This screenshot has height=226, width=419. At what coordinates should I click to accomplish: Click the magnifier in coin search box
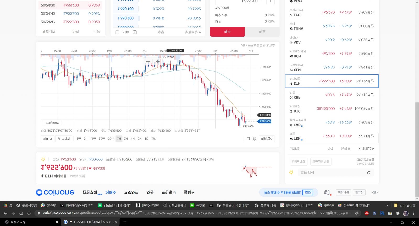point(369,173)
